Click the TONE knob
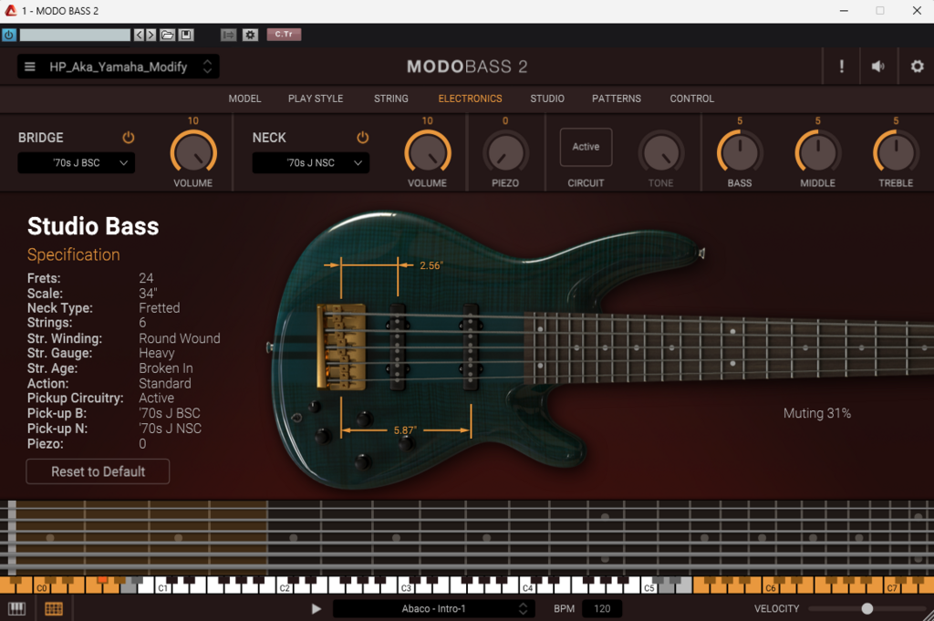934x621 pixels. (660, 152)
